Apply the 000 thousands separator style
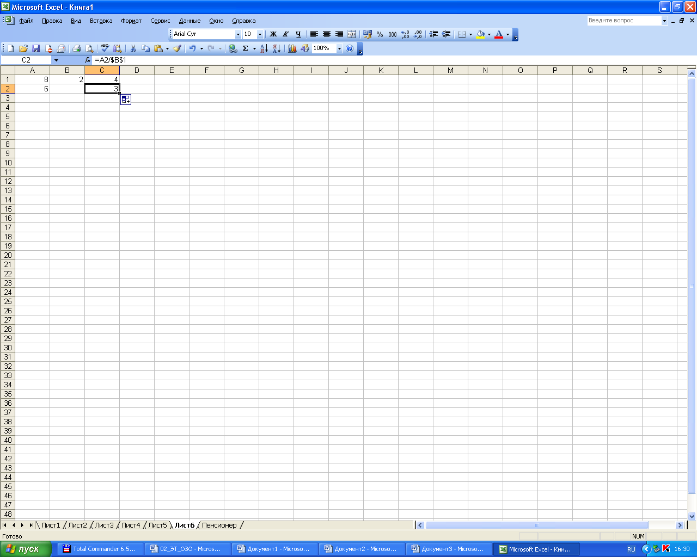The image size is (697, 557). [x=392, y=34]
